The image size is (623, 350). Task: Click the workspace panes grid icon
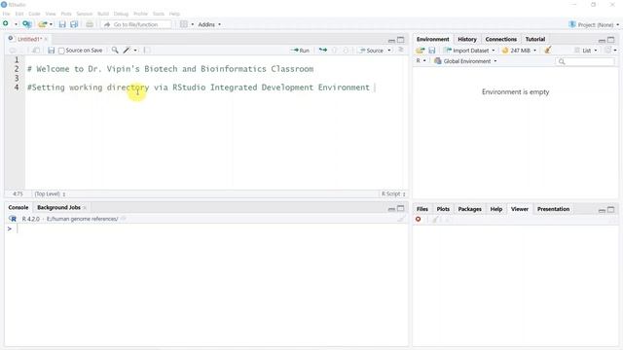(184, 24)
